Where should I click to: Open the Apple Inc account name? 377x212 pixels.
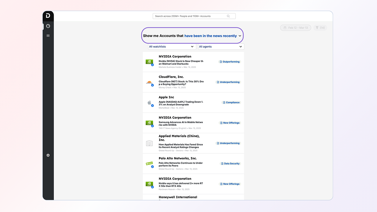coord(166,97)
